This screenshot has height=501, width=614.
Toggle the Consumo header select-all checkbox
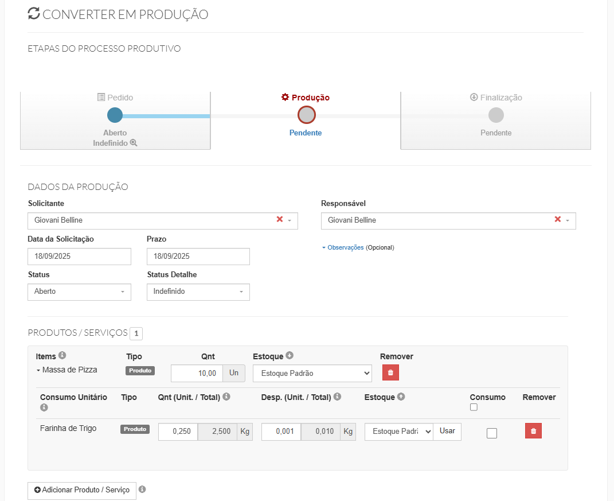click(474, 407)
